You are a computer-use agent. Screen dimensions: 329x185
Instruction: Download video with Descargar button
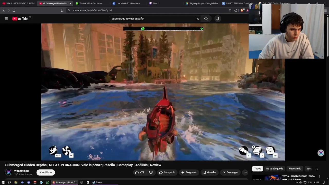230,172
